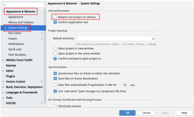Click the folder browse icon in Default directory
Image resolution: width=194 pixels, height=117 pixels.
(153, 39)
